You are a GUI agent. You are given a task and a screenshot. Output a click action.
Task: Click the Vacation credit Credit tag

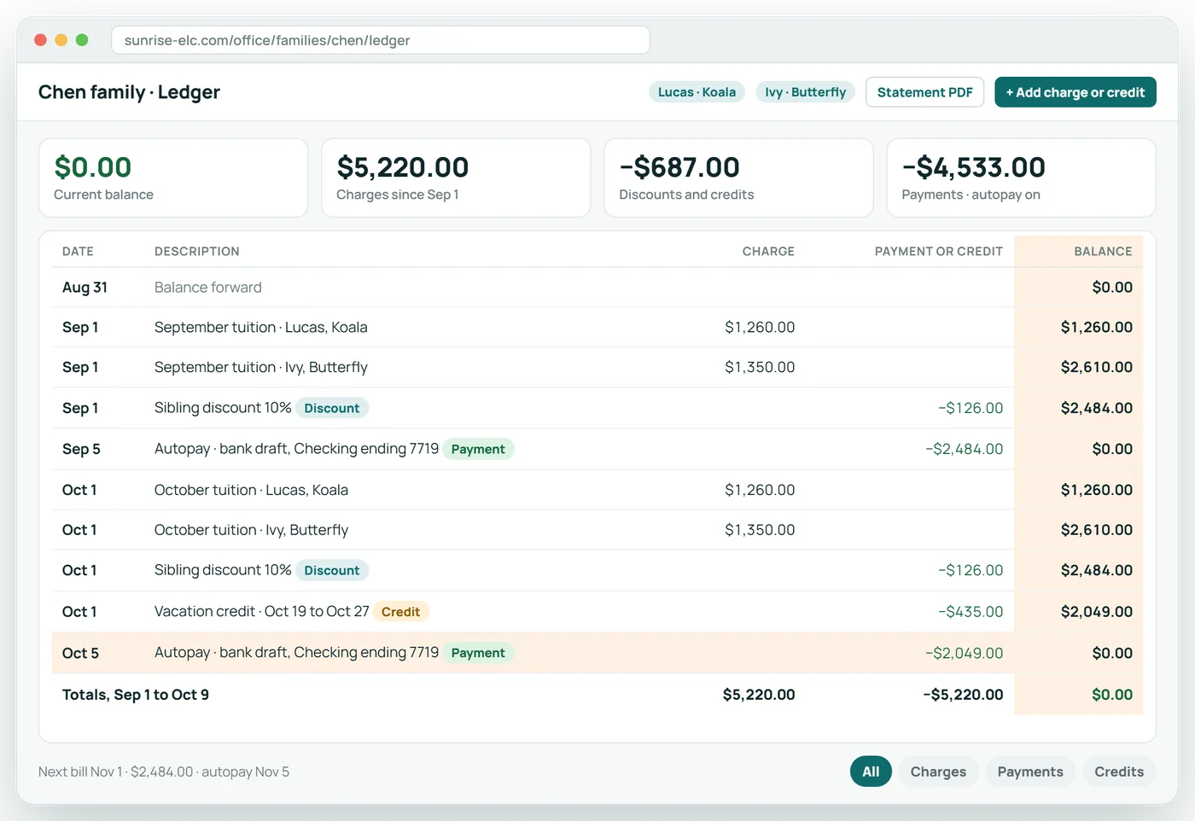click(400, 612)
